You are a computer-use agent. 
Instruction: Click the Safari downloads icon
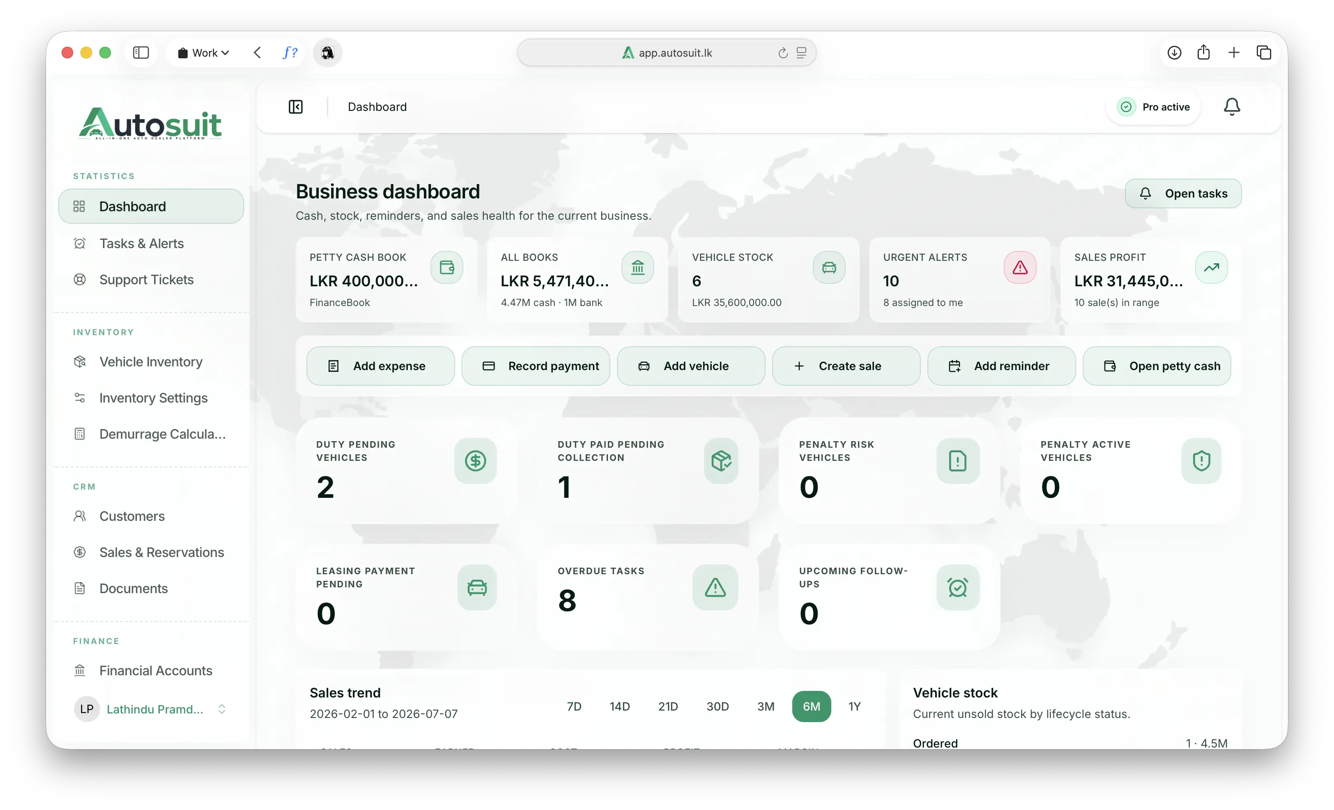(x=1174, y=53)
